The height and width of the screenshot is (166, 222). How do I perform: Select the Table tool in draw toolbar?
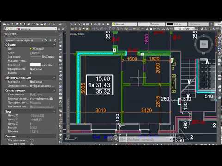click(x=61, y=98)
